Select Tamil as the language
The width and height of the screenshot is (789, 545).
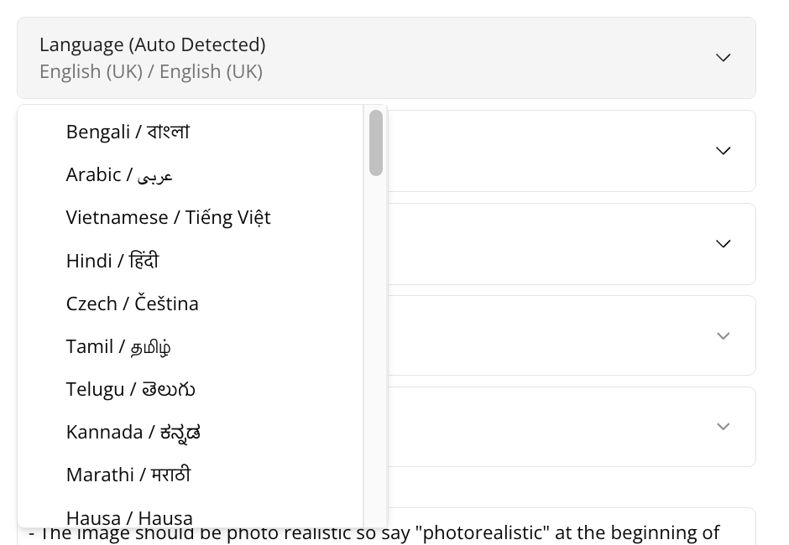[x=118, y=346]
